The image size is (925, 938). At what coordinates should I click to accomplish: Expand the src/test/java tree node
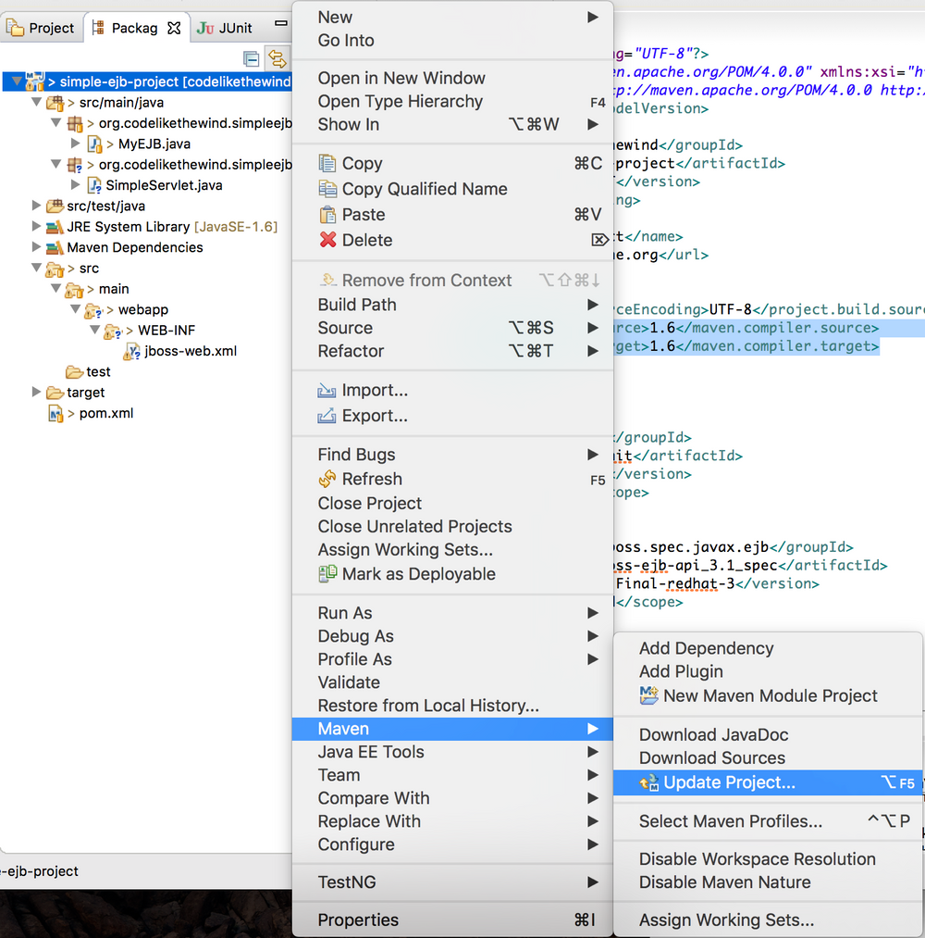pos(36,206)
